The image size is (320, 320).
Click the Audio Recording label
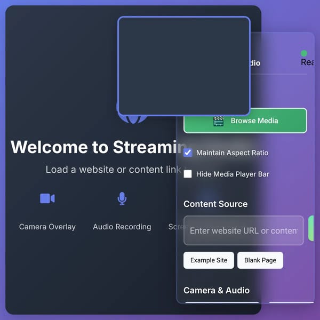point(122,227)
